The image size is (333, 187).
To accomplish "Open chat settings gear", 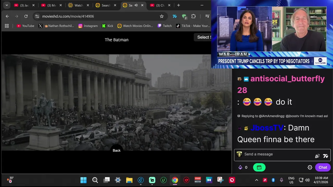I will (x=310, y=168).
